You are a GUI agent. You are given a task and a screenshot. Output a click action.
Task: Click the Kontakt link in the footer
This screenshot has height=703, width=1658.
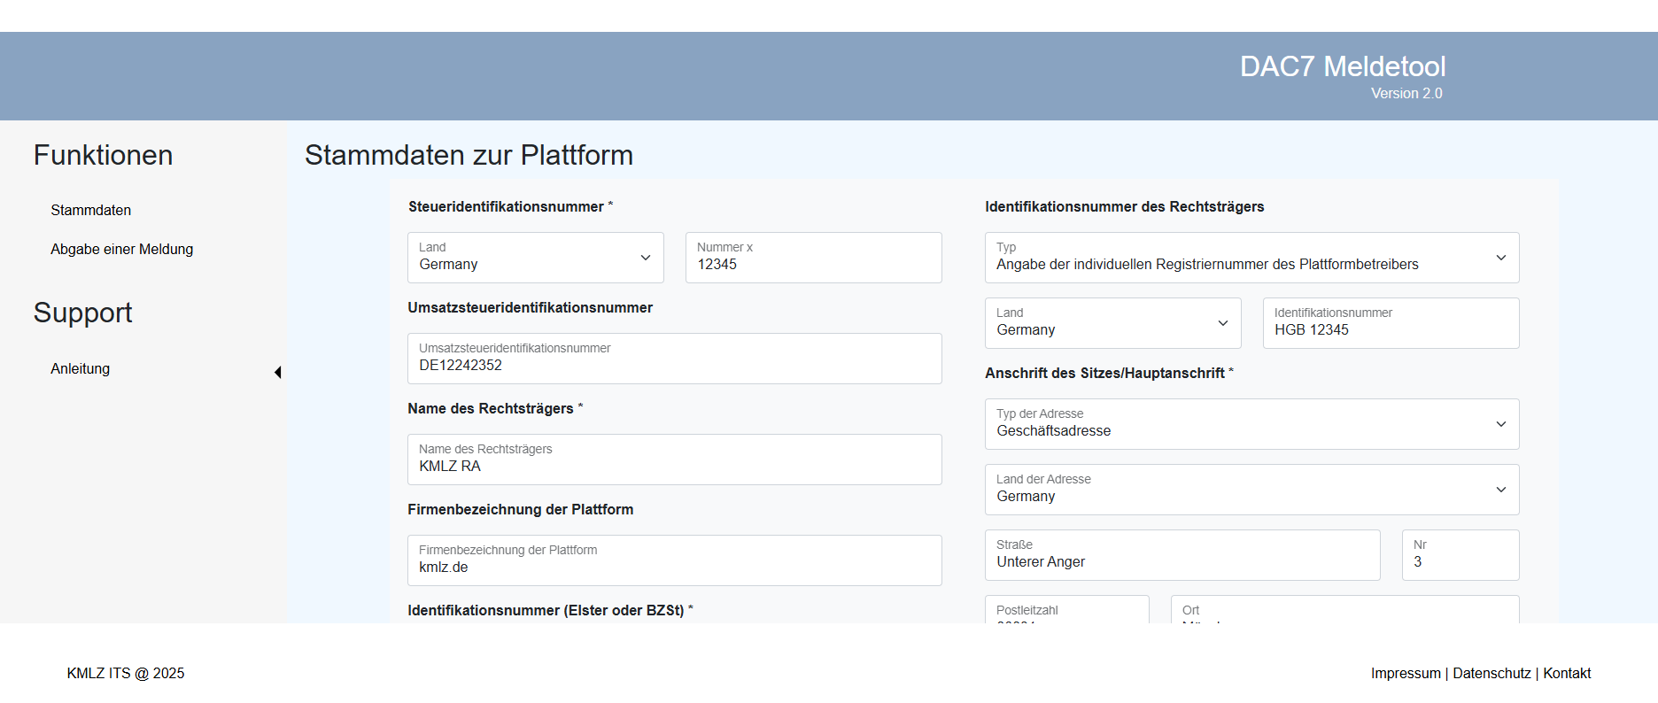point(1567,673)
